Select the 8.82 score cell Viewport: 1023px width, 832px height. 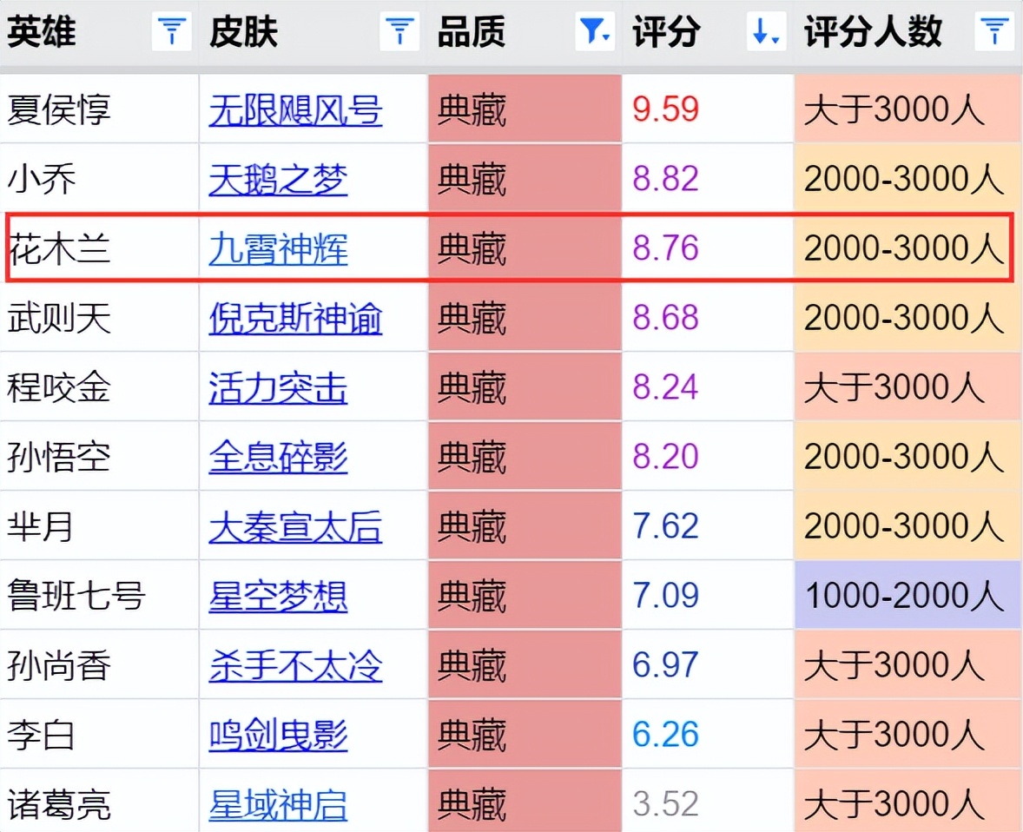tap(708, 178)
